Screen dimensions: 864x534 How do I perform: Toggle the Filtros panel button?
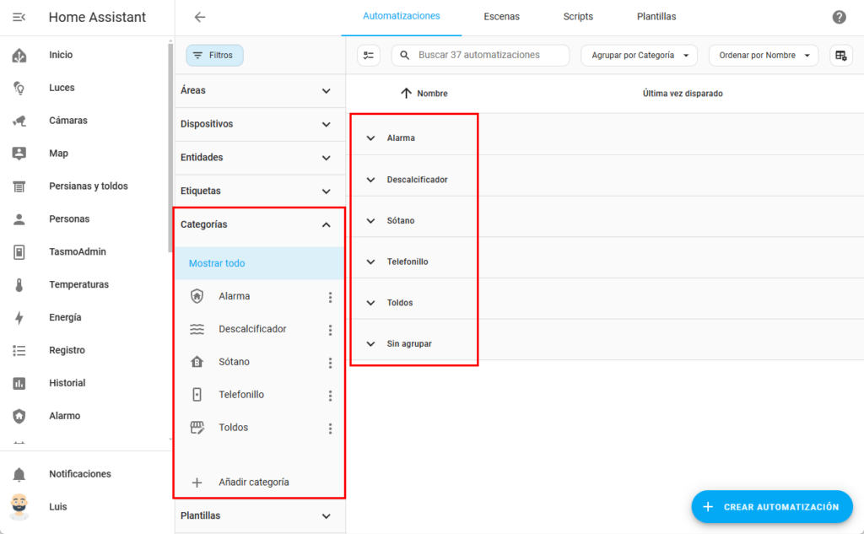(214, 56)
